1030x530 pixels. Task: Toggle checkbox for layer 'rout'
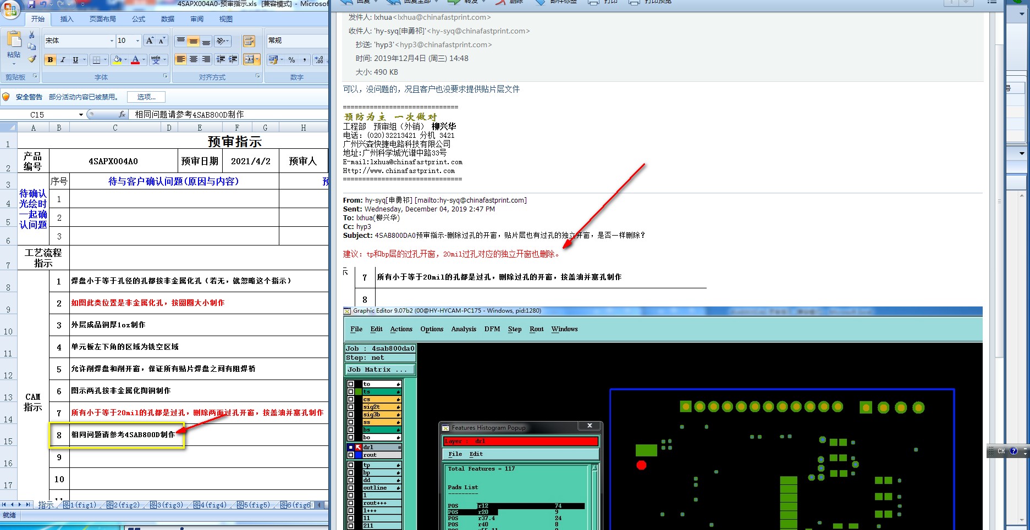point(351,455)
